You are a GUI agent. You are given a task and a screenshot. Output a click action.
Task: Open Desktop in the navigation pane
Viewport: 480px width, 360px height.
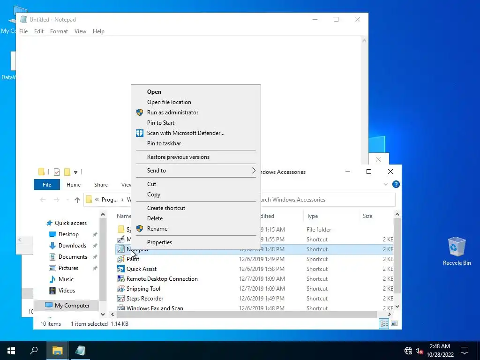pos(68,234)
